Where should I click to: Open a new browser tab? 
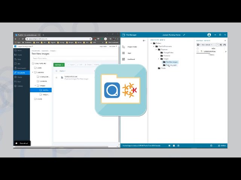click(43, 35)
